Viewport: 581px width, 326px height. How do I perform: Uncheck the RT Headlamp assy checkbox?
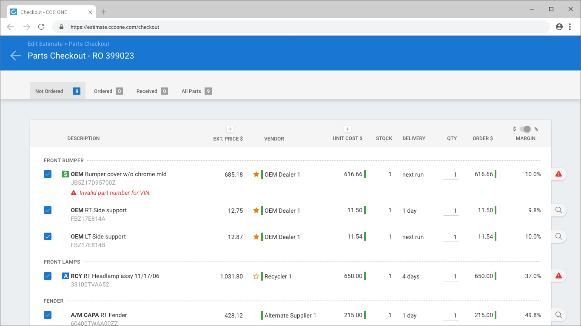pos(48,276)
